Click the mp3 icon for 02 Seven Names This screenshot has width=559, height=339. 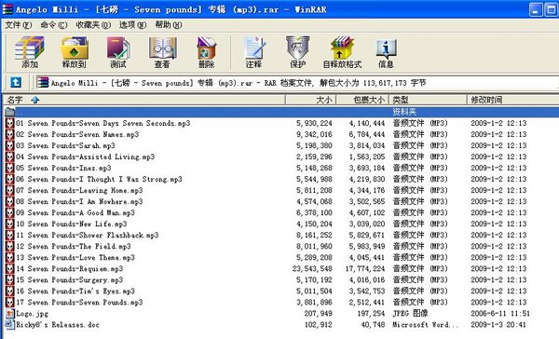pyautogui.click(x=9, y=134)
